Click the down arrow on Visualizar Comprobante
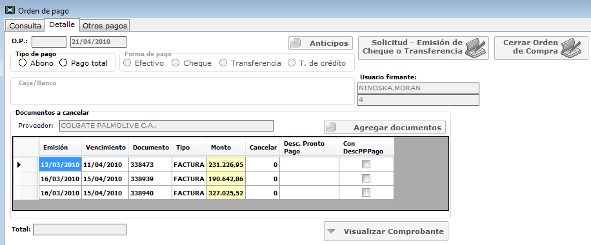Viewport: 591px width, 245px height. [331, 231]
